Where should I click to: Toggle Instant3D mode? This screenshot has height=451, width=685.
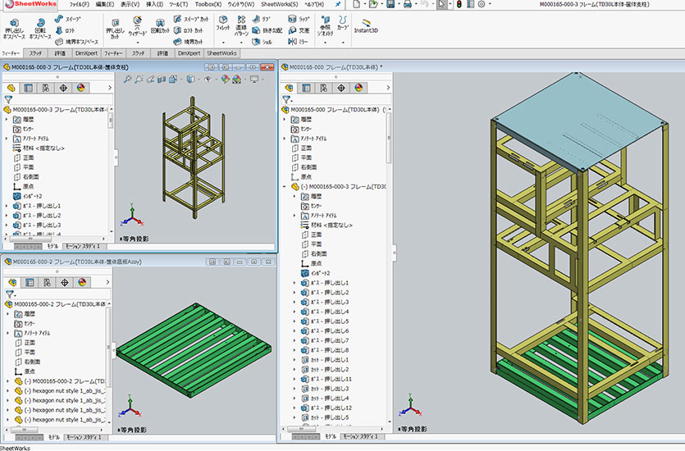[366, 26]
